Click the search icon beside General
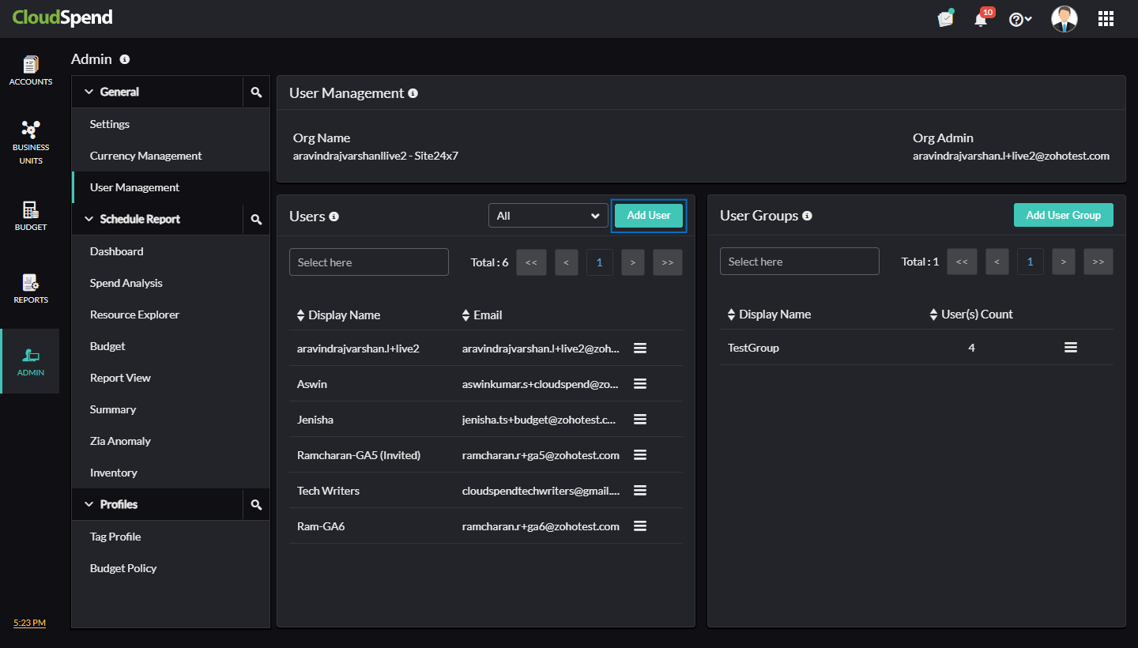Viewport: 1138px width, 648px height. click(x=256, y=92)
